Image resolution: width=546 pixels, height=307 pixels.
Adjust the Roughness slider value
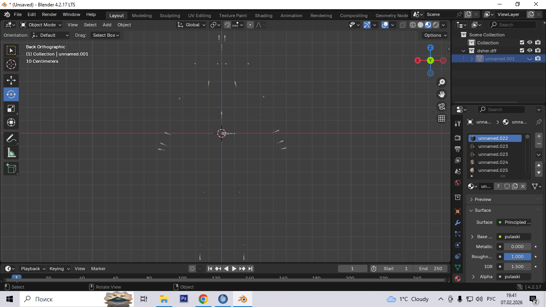coord(517,257)
